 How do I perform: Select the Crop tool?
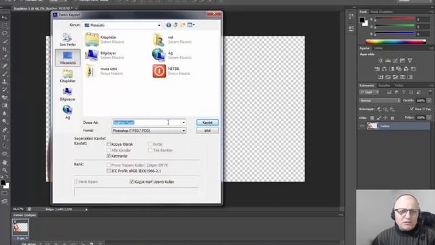pos(5,50)
